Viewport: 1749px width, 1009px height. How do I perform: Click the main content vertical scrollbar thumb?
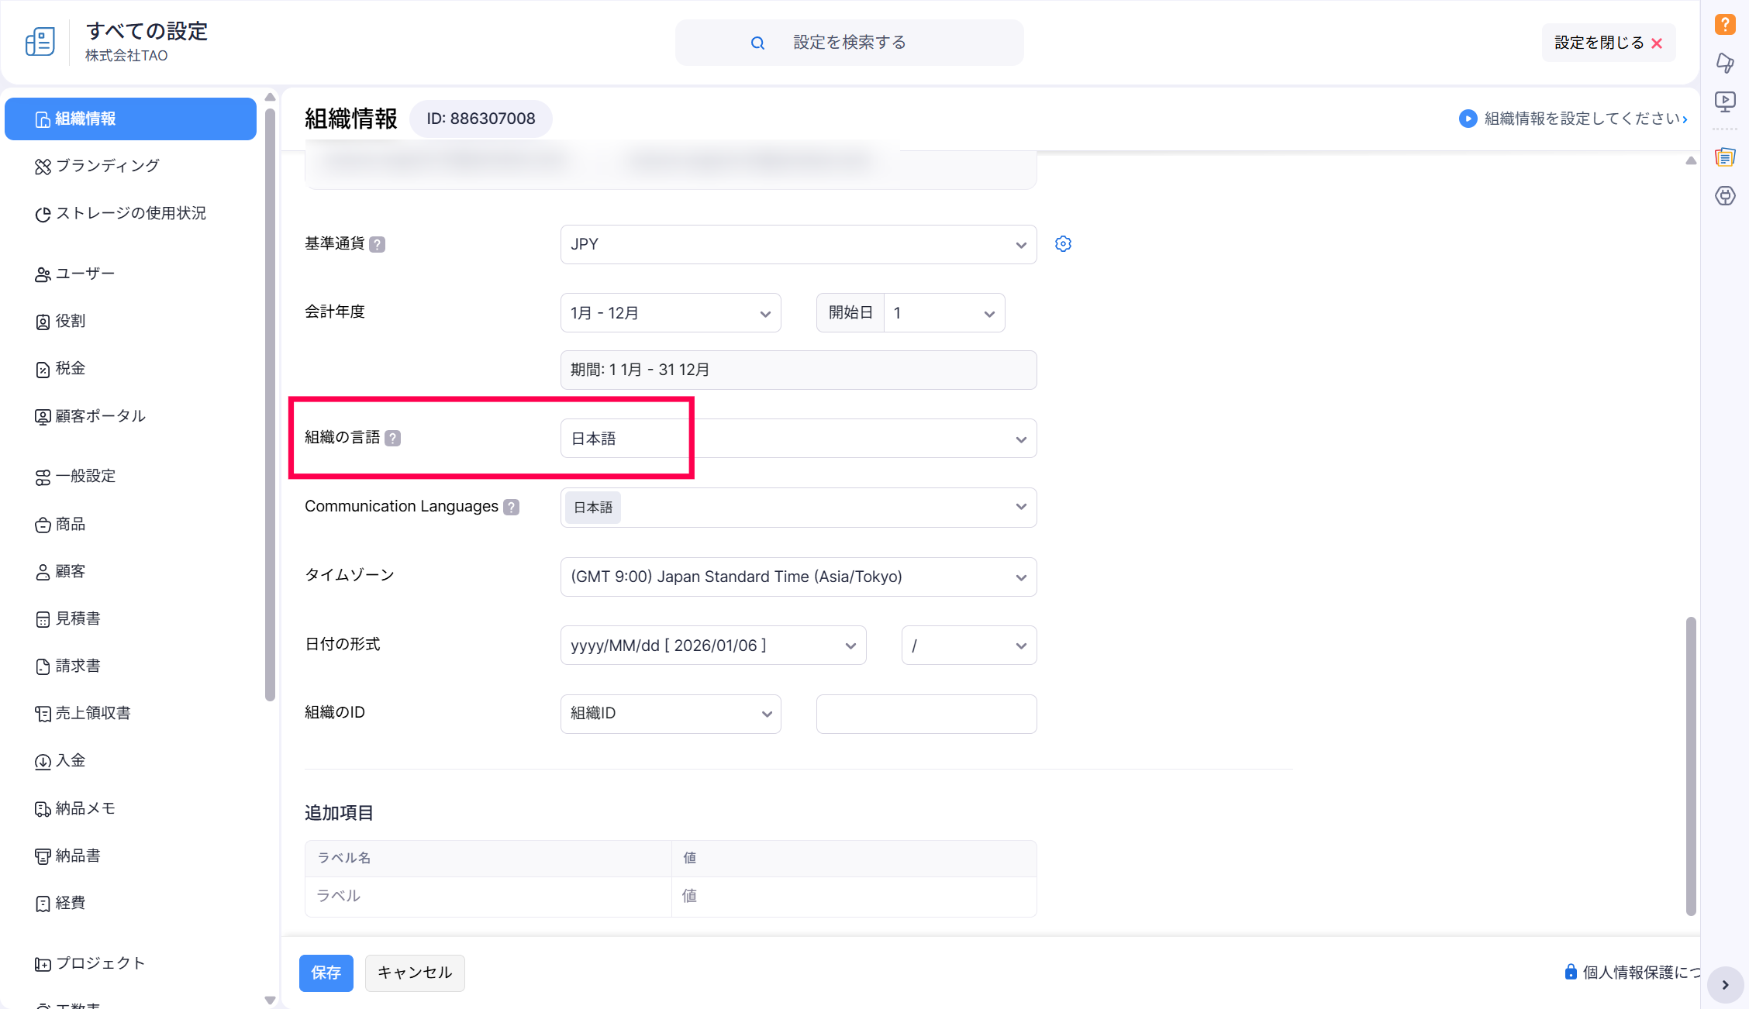click(x=1690, y=766)
